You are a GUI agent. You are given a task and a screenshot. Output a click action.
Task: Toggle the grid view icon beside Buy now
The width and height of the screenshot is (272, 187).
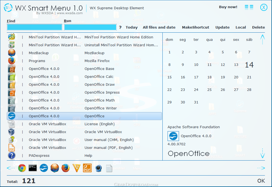click(249, 7)
